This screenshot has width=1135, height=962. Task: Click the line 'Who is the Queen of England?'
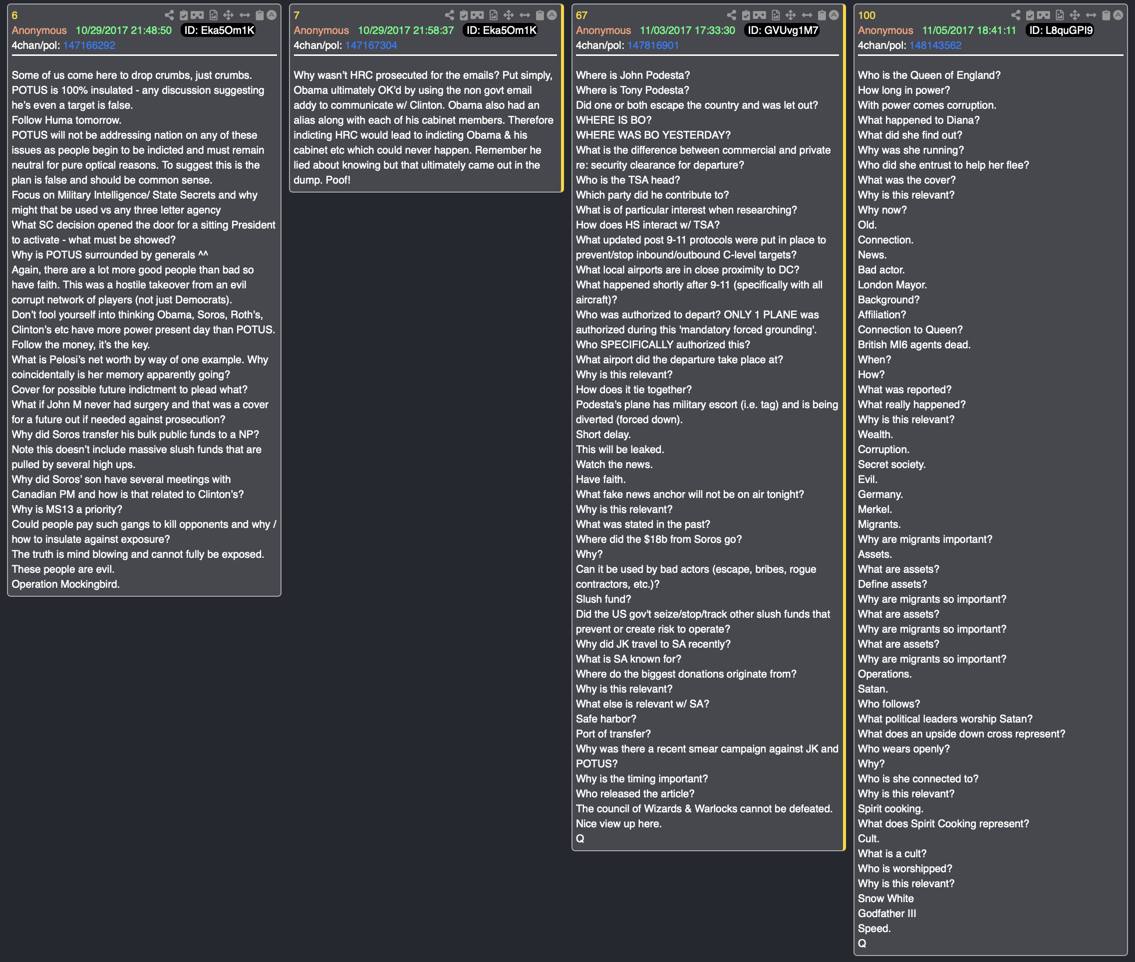coord(929,75)
